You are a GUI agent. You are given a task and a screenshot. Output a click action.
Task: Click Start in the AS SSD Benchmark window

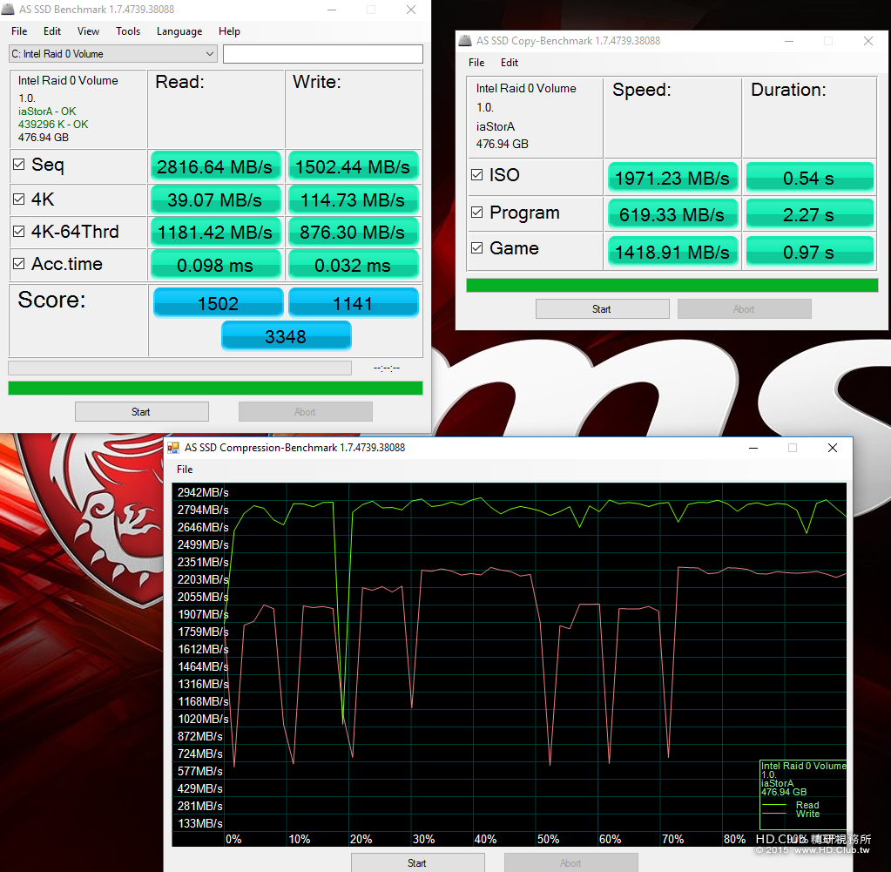point(141,412)
